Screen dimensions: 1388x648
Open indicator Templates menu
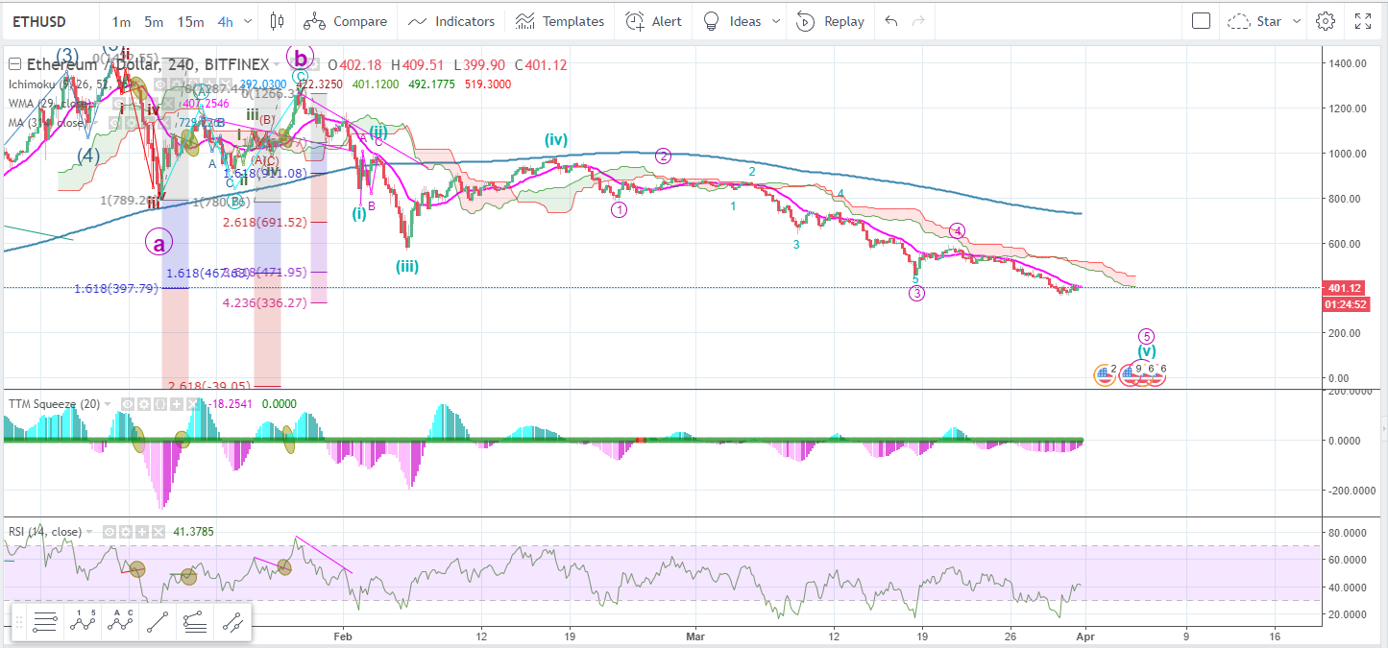tap(560, 21)
